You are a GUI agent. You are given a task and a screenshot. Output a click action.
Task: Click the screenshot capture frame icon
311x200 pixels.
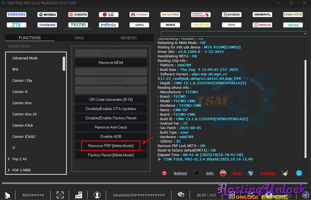click(x=60, y=195)
